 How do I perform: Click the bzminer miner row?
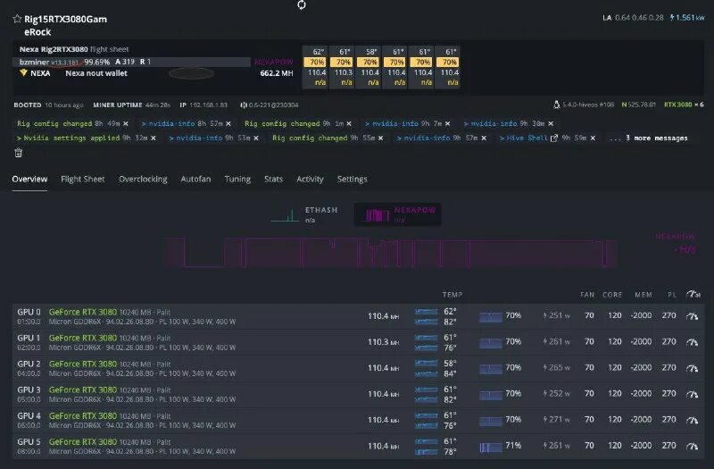(x=131, y=62)
